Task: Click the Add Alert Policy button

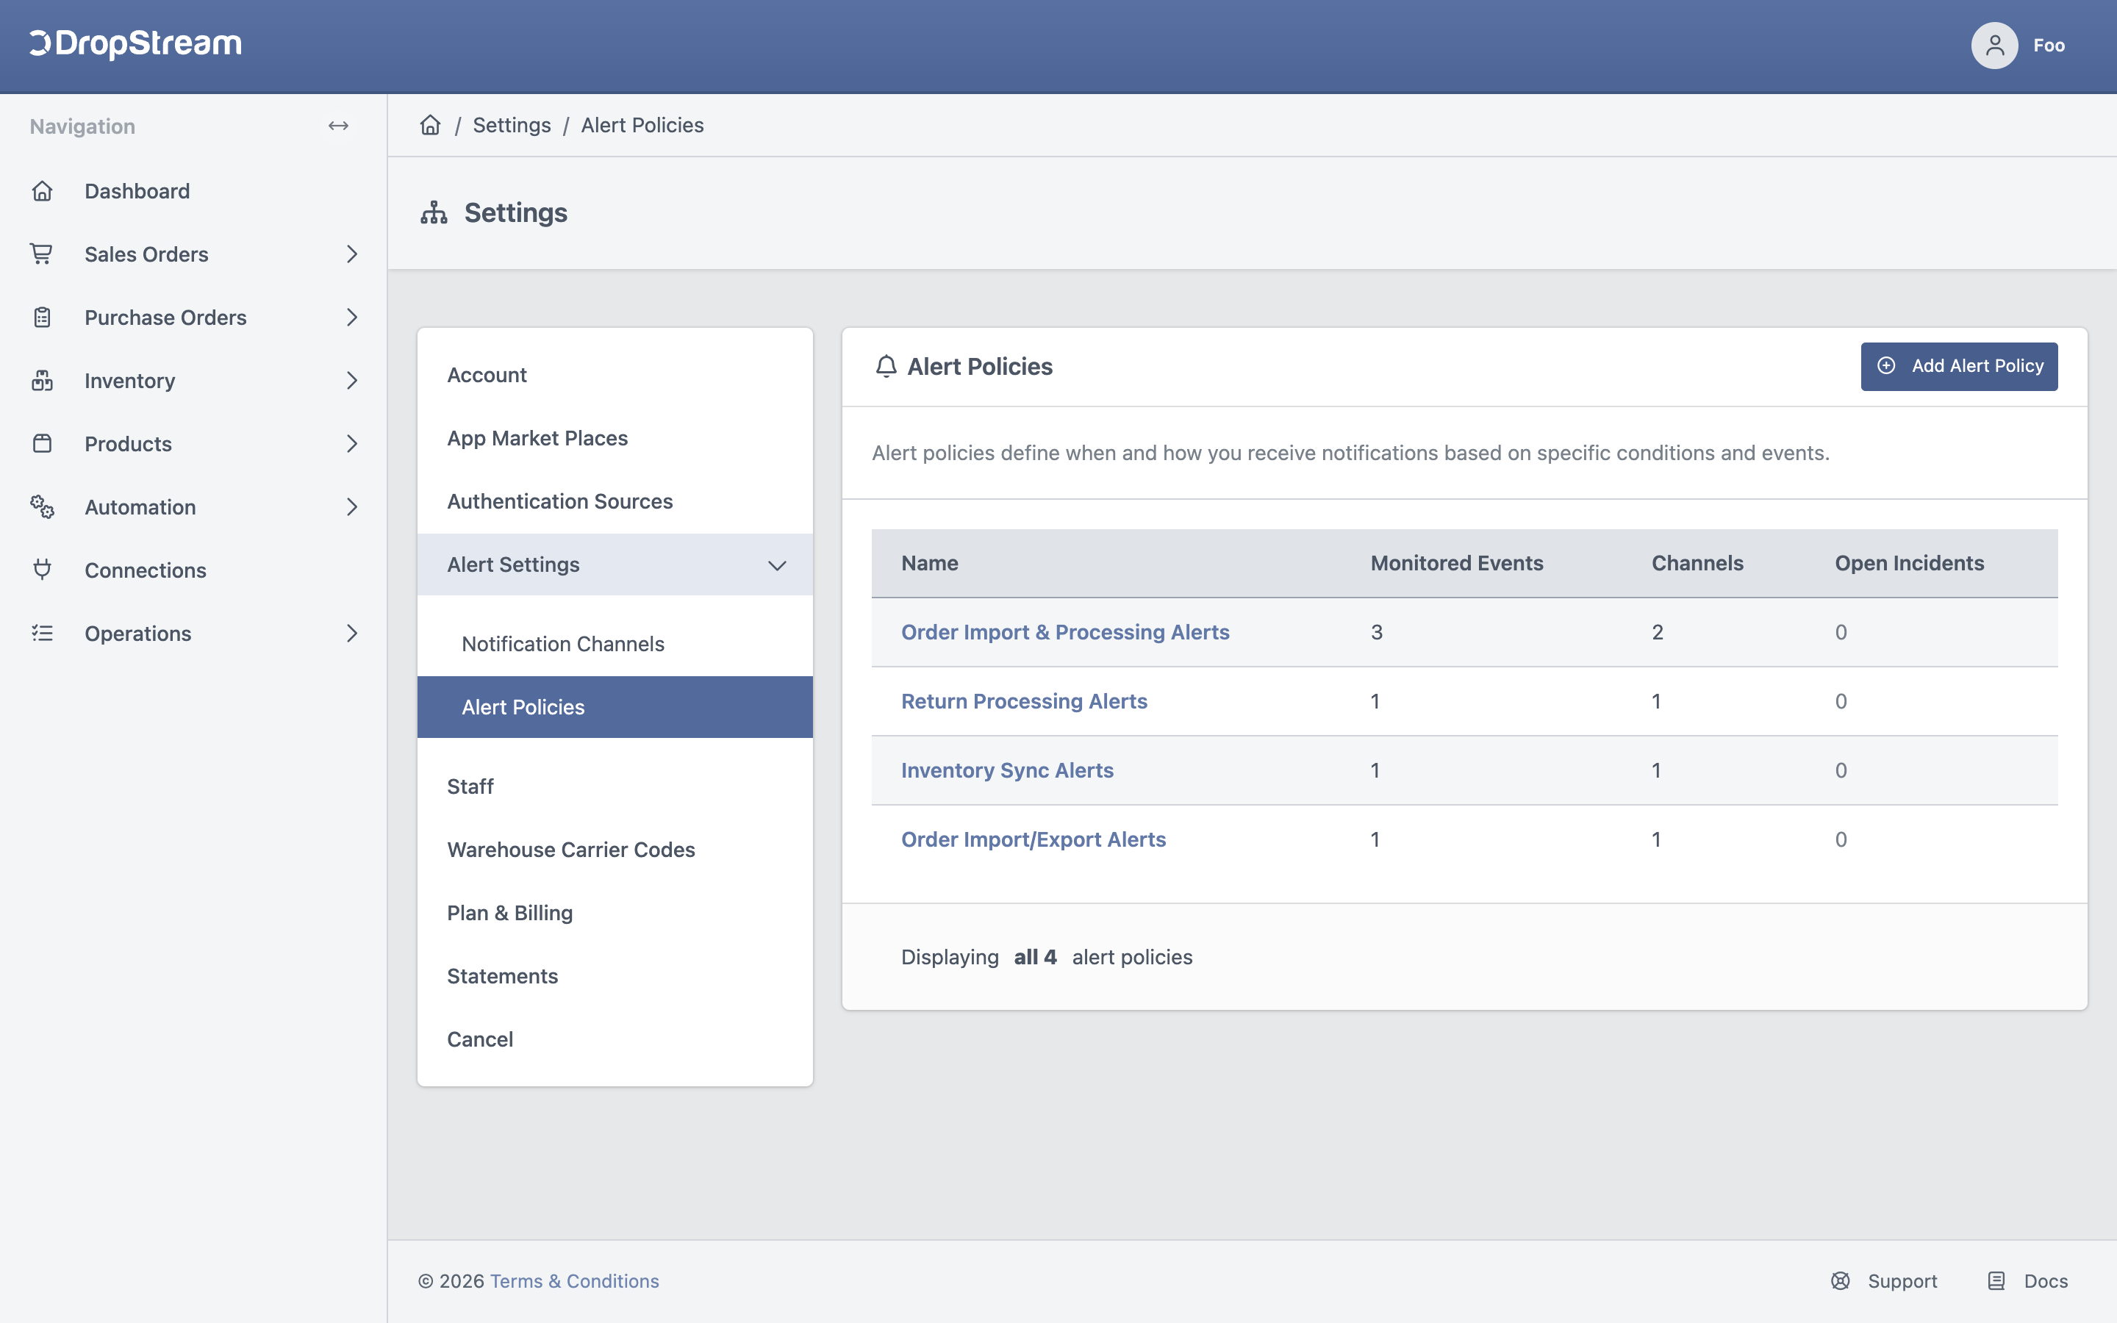Action: (x=1959, y=366)
